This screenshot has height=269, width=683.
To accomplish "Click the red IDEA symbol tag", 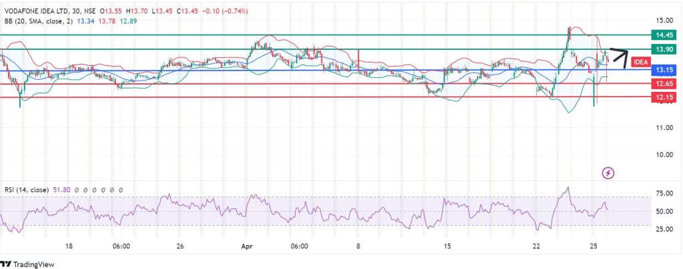I will point(641,62).
